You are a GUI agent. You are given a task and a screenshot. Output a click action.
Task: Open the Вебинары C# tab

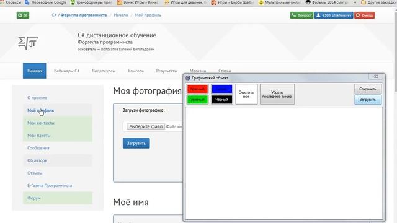66,71
